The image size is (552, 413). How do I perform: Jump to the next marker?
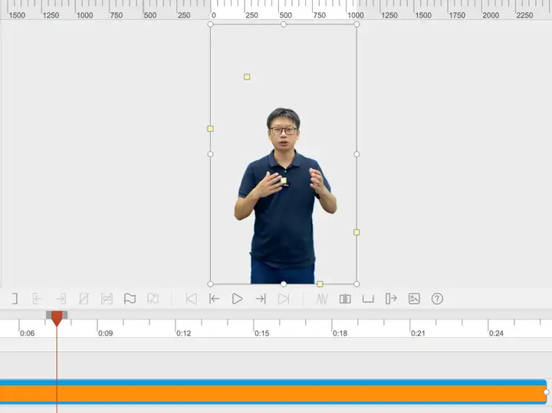[x=284, y=299]
